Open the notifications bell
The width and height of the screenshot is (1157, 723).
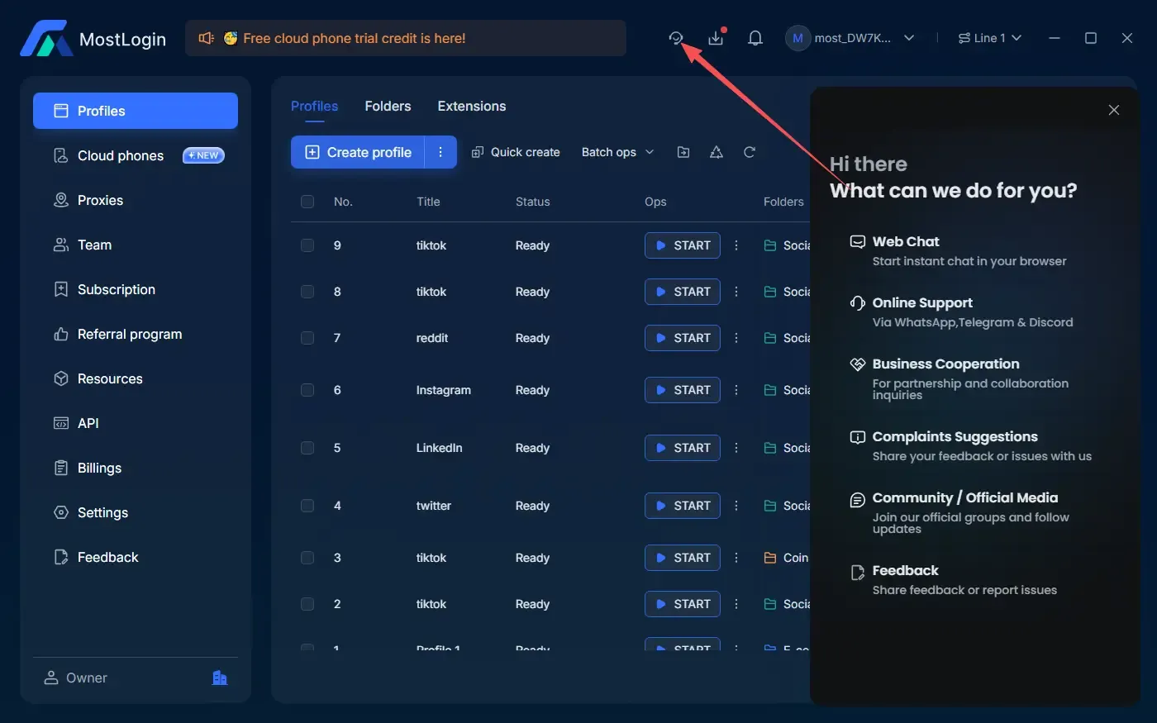755,38
